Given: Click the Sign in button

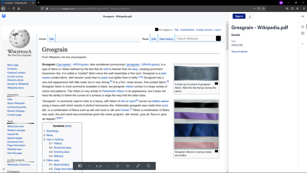Looking at the screenshot, I should click(239, 16).
